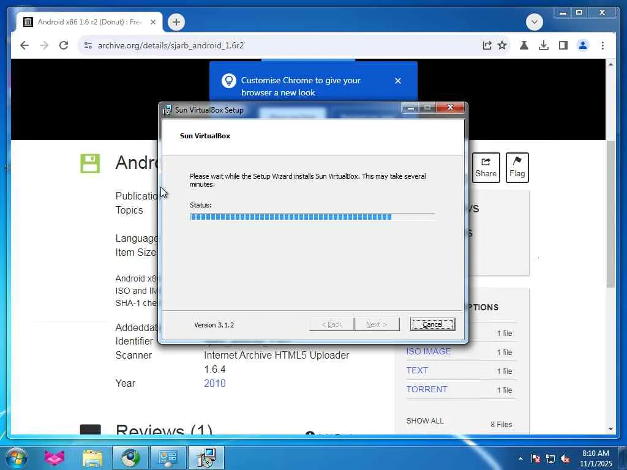Click the Sun VirtualBox Setup title icon
The height and width of the screenshot is (470, 627).
pos(167,110)
